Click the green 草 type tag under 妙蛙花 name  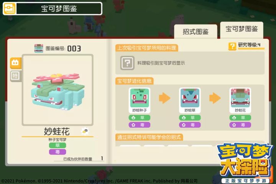pos(58,145)
